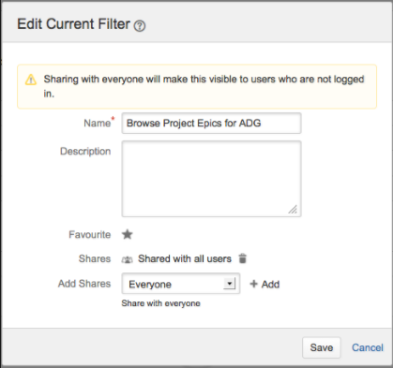
Task: Click the Shares label
Action: click(x=95, y=258)
